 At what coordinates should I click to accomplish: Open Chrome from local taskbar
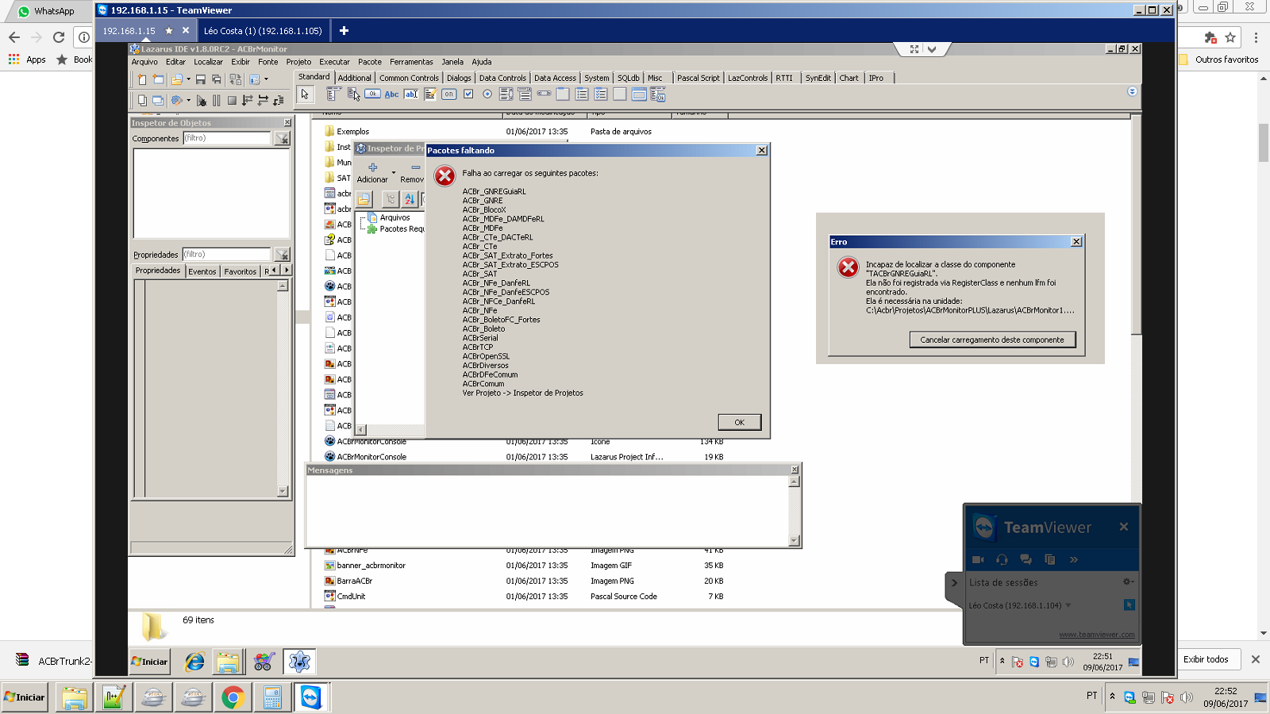click(233, 697)
